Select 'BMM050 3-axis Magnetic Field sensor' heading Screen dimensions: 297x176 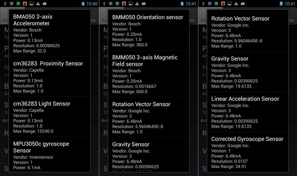145,61
